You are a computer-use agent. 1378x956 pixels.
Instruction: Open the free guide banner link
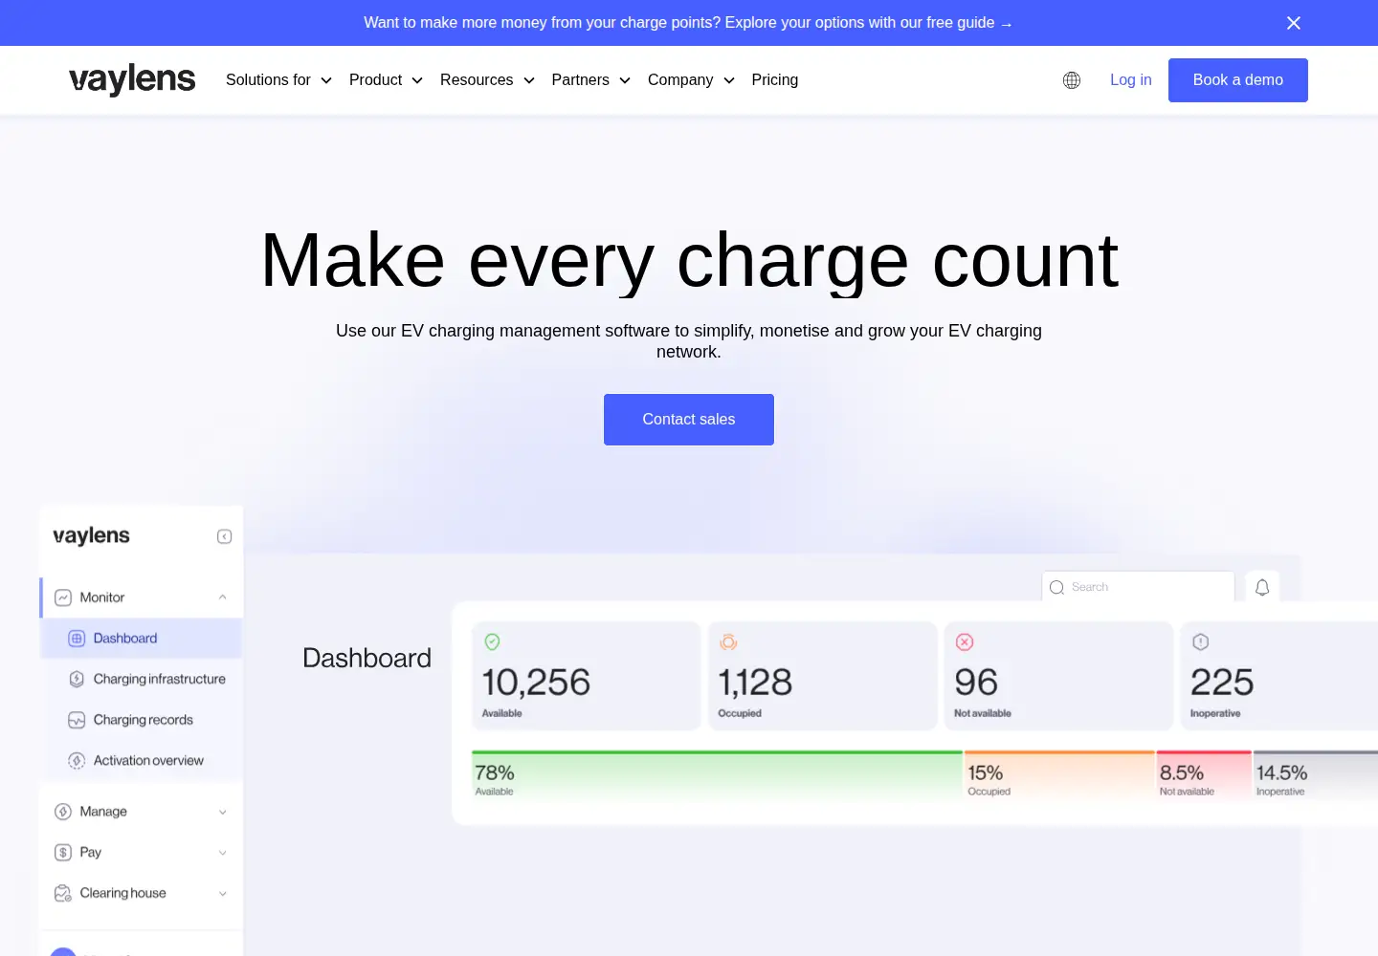click(688, 23)
